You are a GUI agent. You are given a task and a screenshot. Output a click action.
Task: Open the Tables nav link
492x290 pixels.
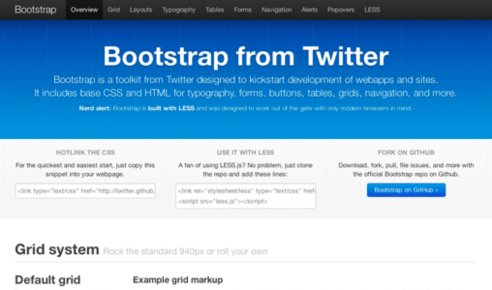[215, 10]
